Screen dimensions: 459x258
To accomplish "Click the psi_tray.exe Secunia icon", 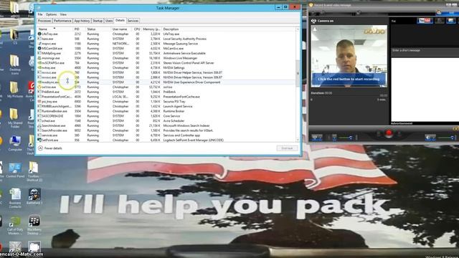I will coord(39,102).
